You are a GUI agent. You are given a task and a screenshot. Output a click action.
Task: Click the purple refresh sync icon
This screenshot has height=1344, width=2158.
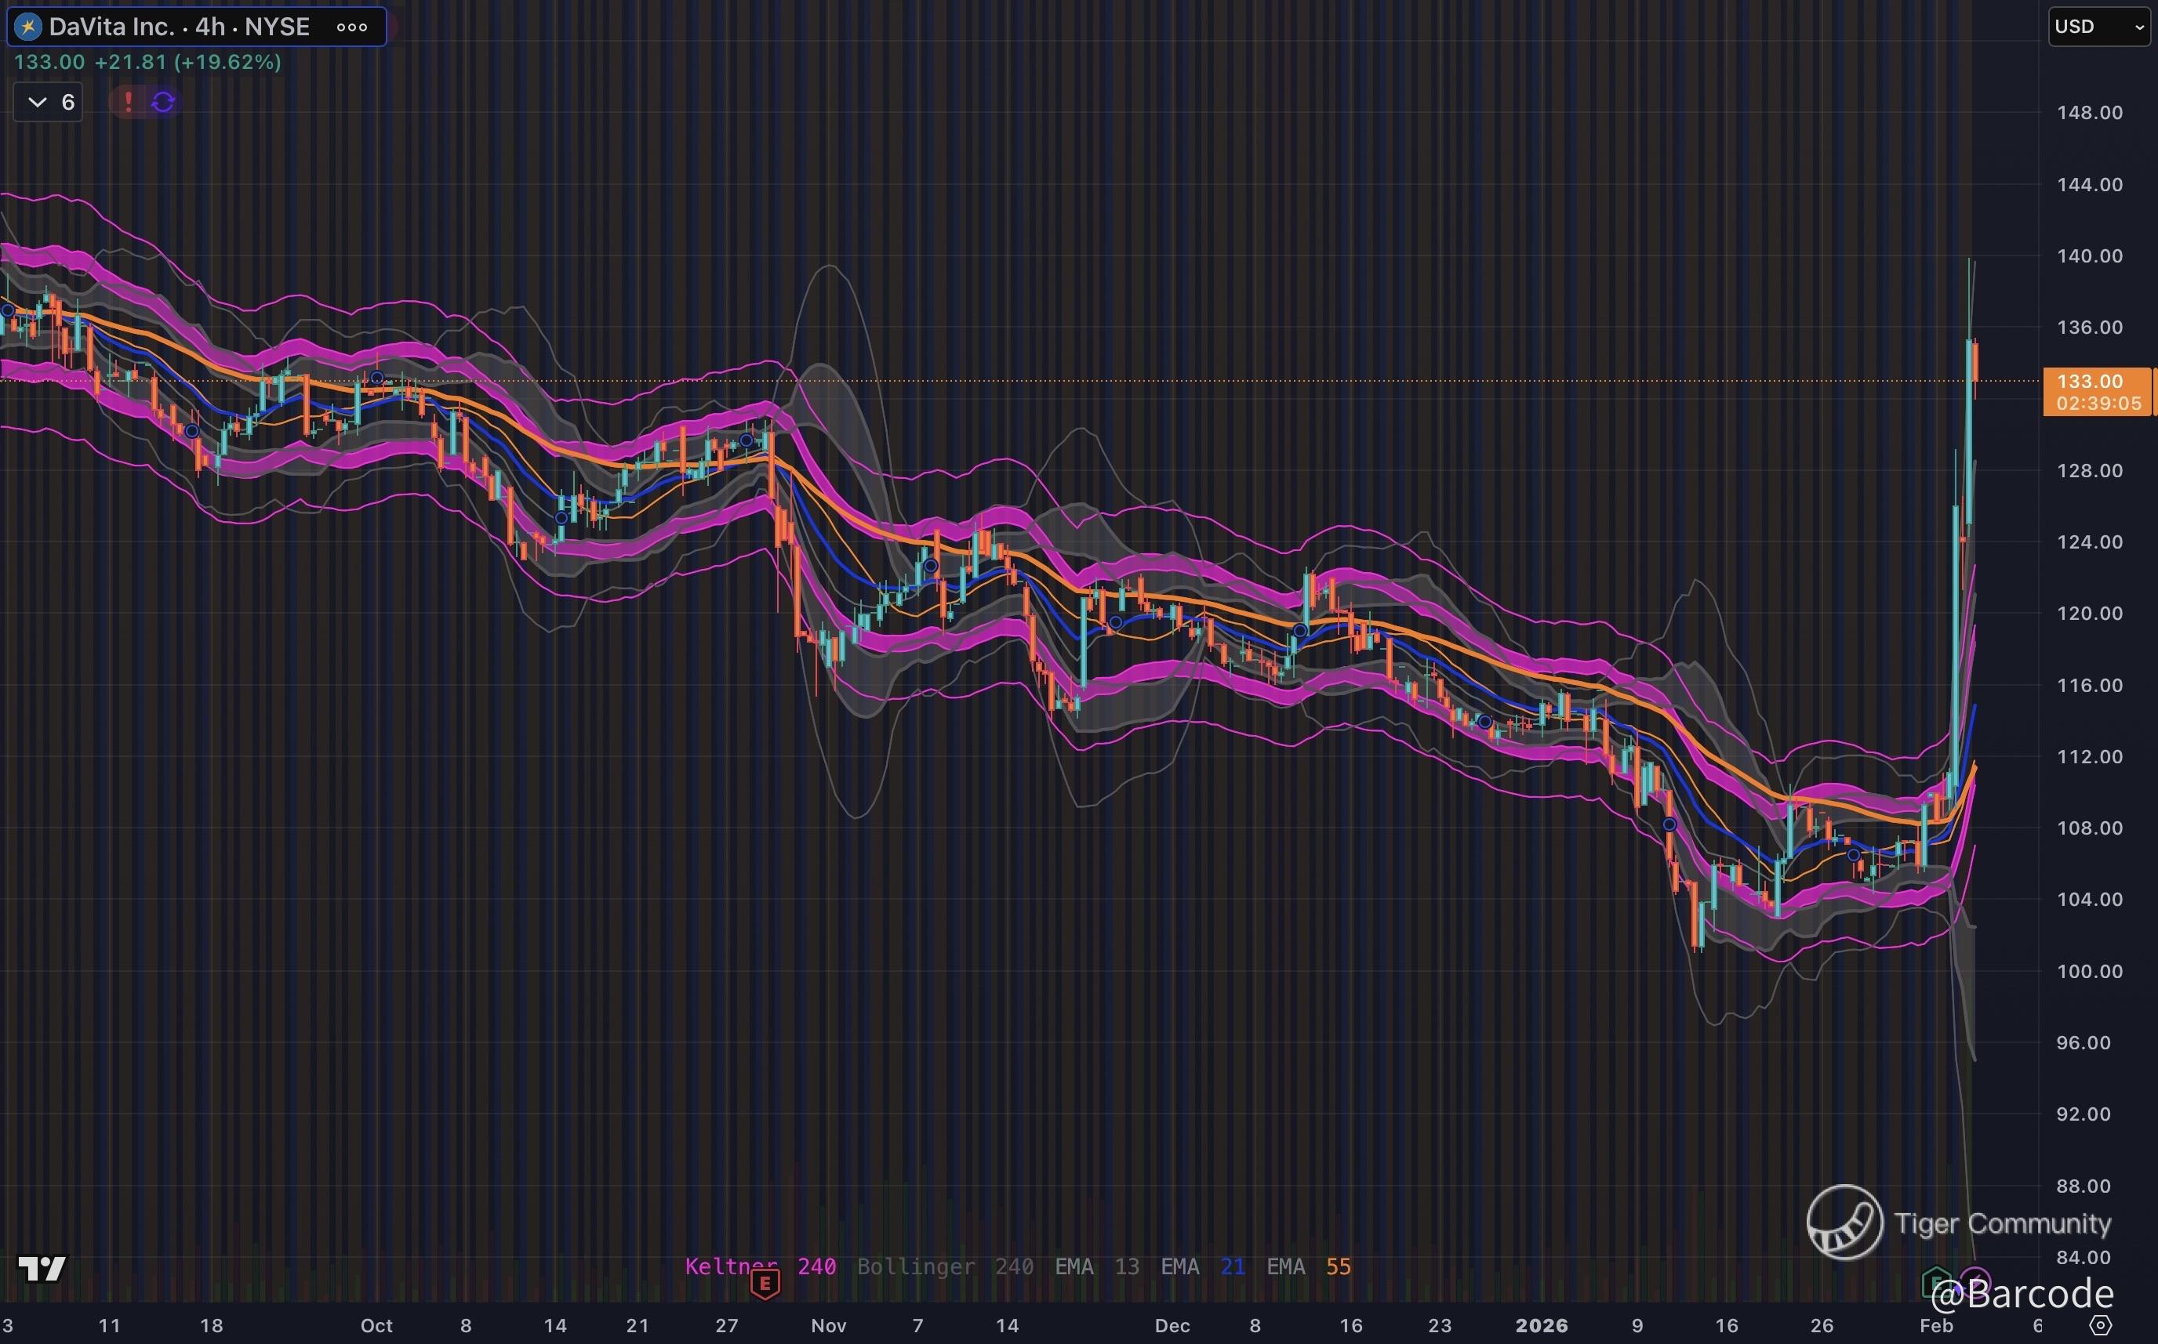click(163, 102)
